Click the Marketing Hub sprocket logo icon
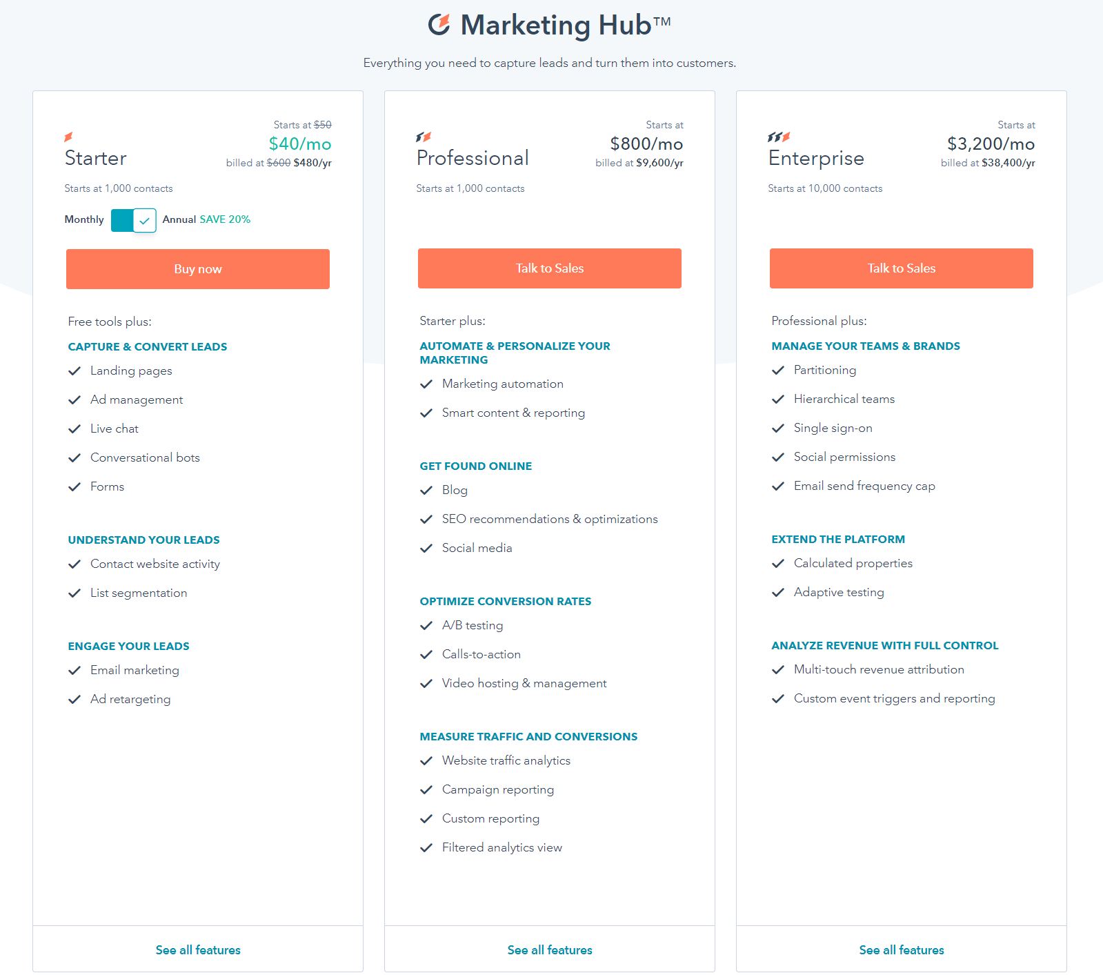Viewport: 1103px width, 975px height. pyautogui.click(x=439, y=24)
